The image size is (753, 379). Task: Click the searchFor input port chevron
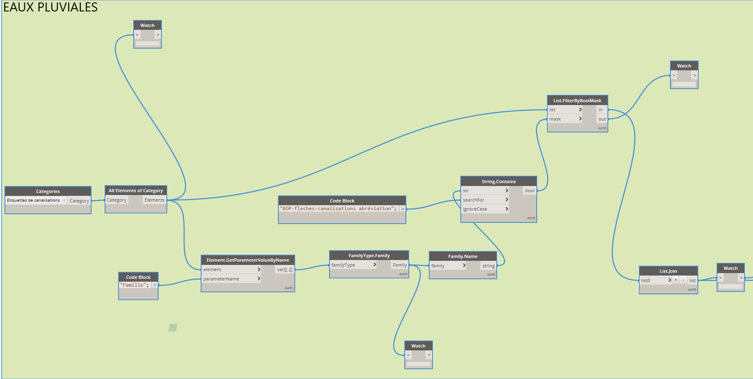coord(506,200)
